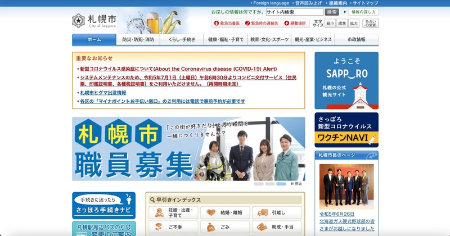Open the 色合いの変更 color scheme option
Image resolution: width=450 pixels, height=236 pixels.
click(x=370, y=23)
